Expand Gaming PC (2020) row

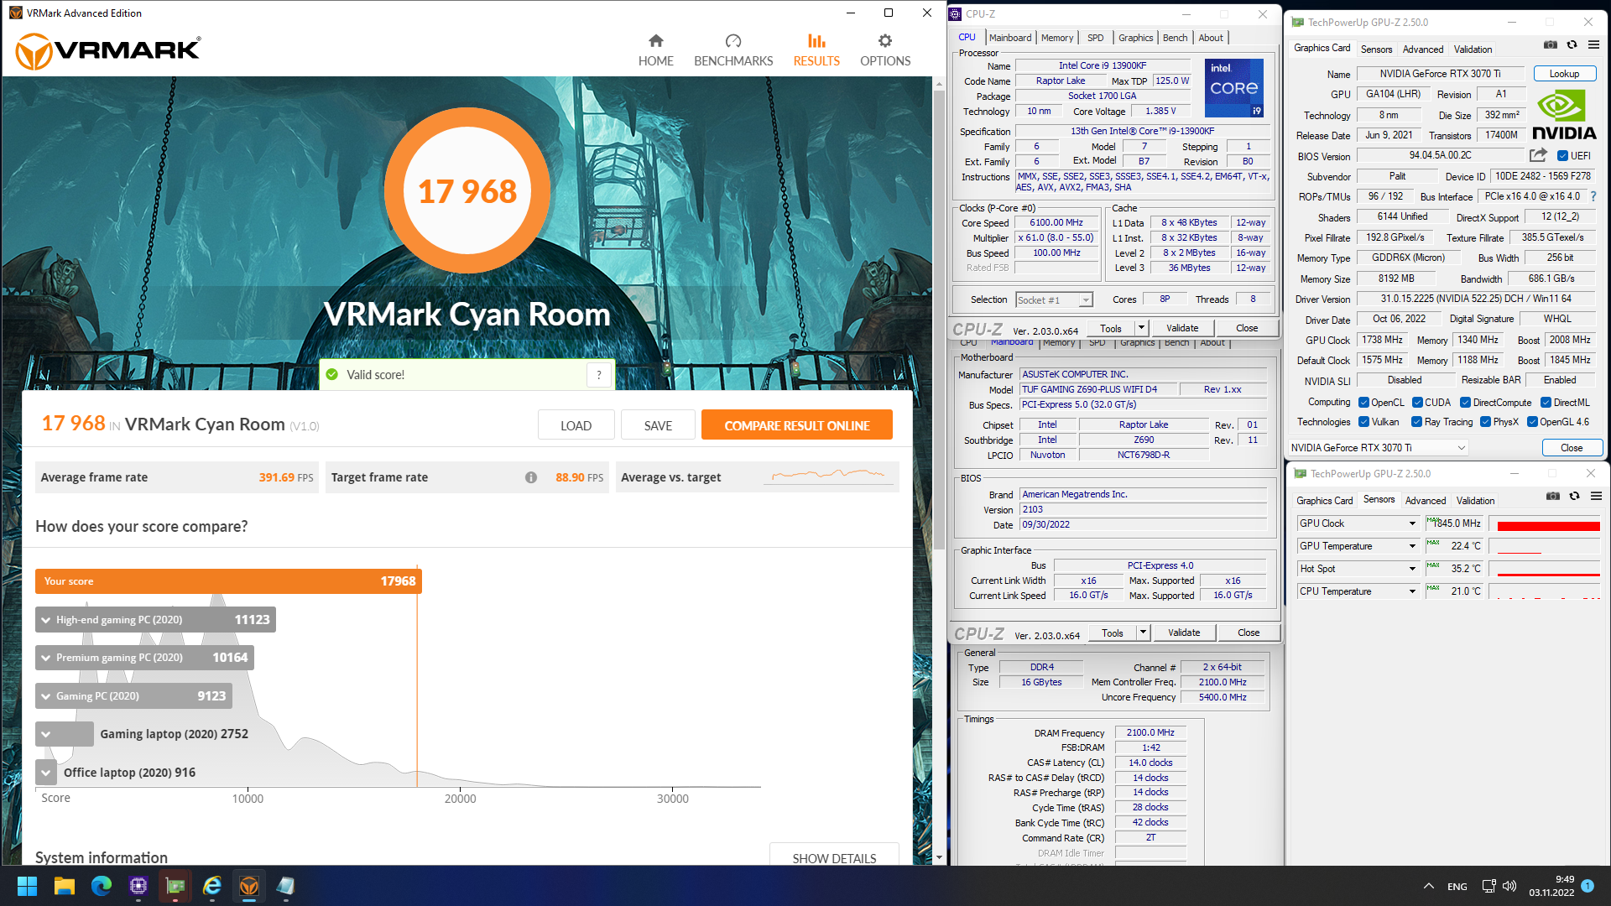(45, 696)
